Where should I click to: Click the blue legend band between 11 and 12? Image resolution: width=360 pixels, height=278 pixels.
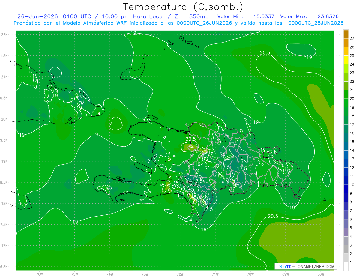click(346, 172)
